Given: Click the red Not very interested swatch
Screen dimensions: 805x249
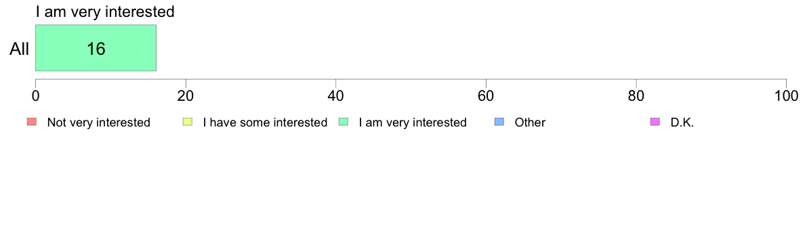Looking at the screenshot, I should (32, 122).
